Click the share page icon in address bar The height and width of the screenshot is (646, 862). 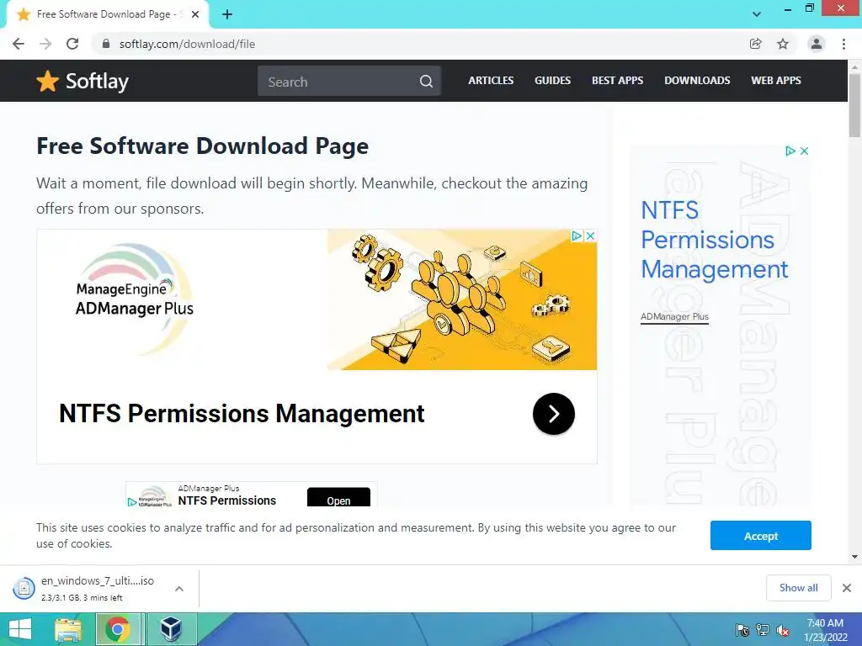(x=756, y=44)
